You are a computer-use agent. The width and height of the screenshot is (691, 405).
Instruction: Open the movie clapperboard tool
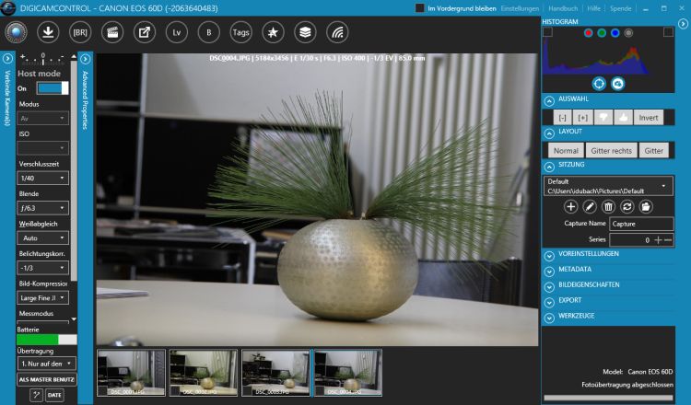112,32
